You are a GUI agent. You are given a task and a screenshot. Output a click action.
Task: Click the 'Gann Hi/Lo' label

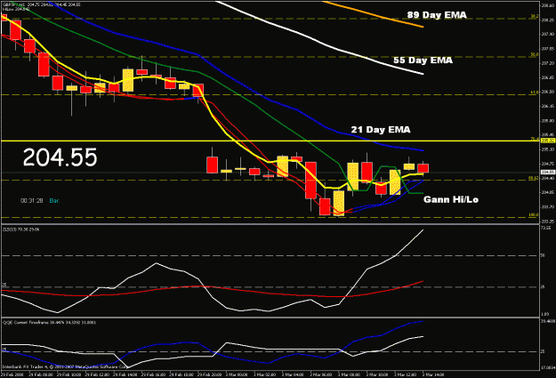[x=451, y=199]
